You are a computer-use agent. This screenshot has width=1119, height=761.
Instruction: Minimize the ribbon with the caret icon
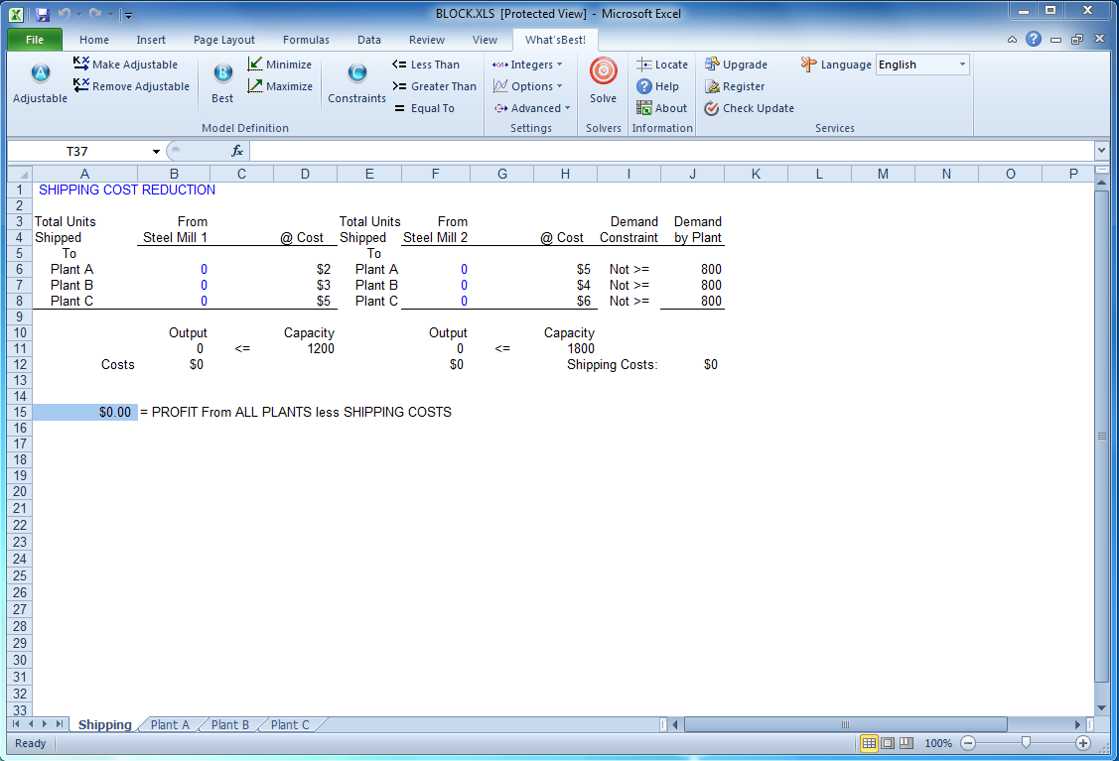pyautogui.click(x=1012, y=40)
